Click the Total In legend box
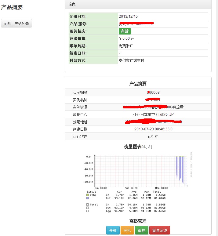218x236 pixels. pos(87,205)
